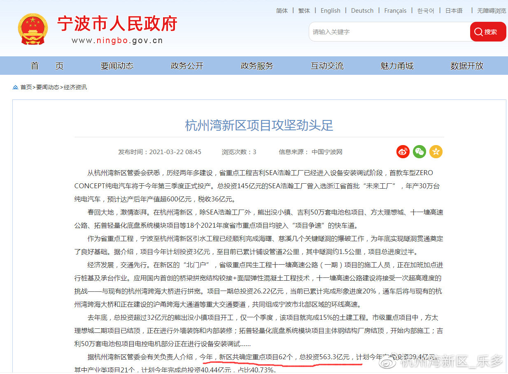Share article to Weibo icon
The height and width of the screenshot is (374, 508).
click(403, 152)
